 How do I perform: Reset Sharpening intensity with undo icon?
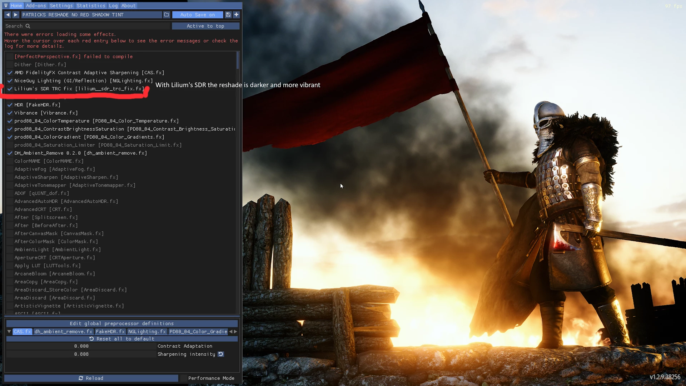point(221,354)
